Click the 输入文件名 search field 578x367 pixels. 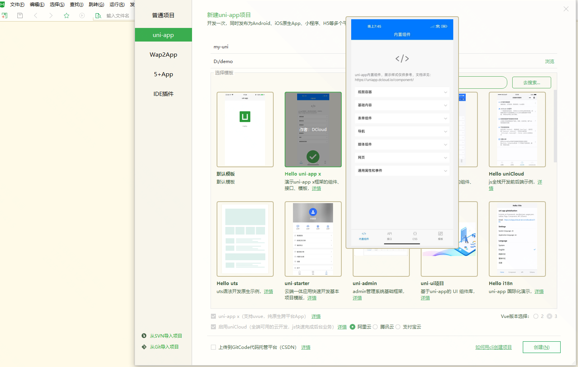tap(119, 15)
